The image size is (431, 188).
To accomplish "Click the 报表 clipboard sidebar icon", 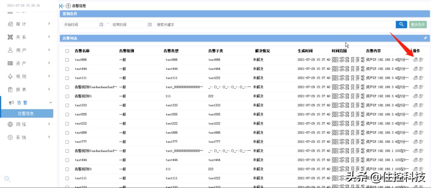I will 10,90.
